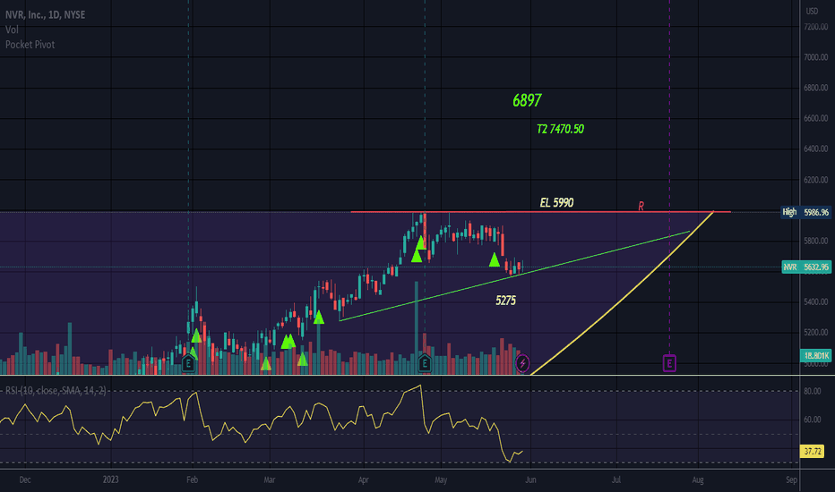This screenshot has width=835, height=492.
Task: Click the USD currency label
Action: [x=812, y=11]
